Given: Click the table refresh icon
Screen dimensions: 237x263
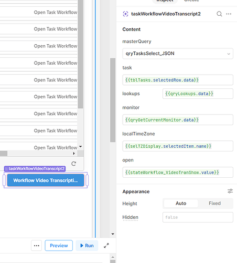Looking at the screenshot, I should click(x=74, y=164).
